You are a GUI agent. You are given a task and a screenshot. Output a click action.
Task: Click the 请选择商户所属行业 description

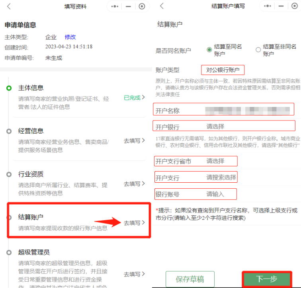[63, 189]
